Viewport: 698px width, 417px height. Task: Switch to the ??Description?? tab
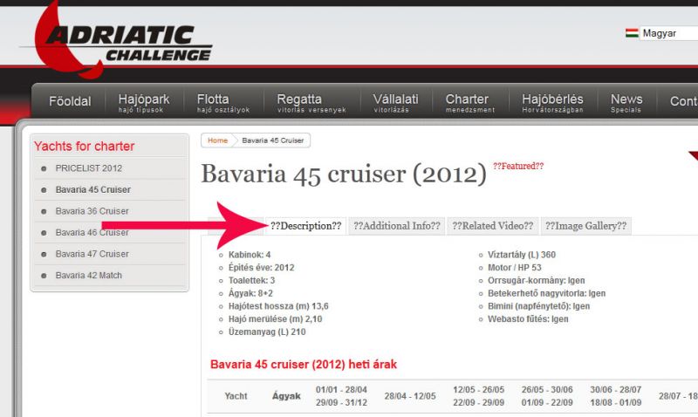click(306, 226)
